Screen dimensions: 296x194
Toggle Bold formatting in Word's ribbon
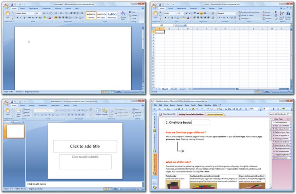[x=17, y=17]
